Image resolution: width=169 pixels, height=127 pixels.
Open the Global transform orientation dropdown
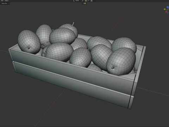[x=77, y=1]
